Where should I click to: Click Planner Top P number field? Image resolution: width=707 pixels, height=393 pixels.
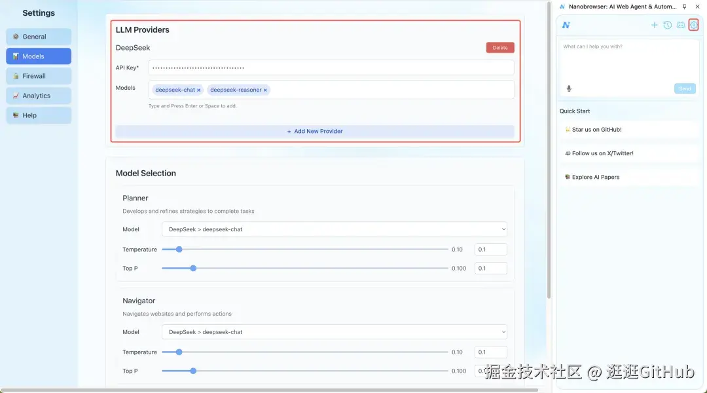[x=490, y=269]
